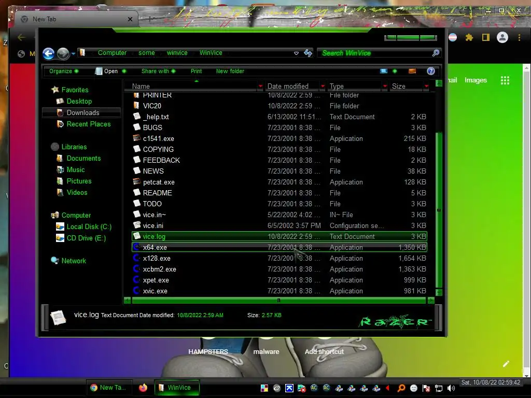Select Libraries in the navigation pane
Image resolution: width=531 pixels, height=398 pixels.
[74, 147]
